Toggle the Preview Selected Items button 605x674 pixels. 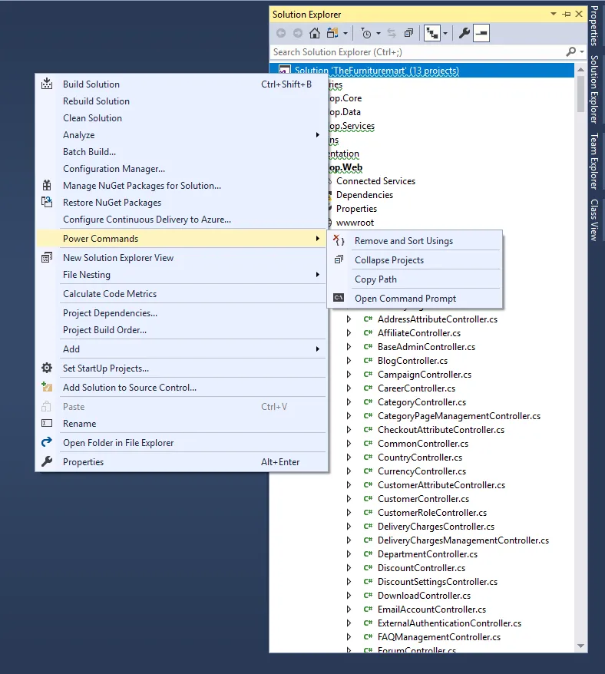[481, 33]
